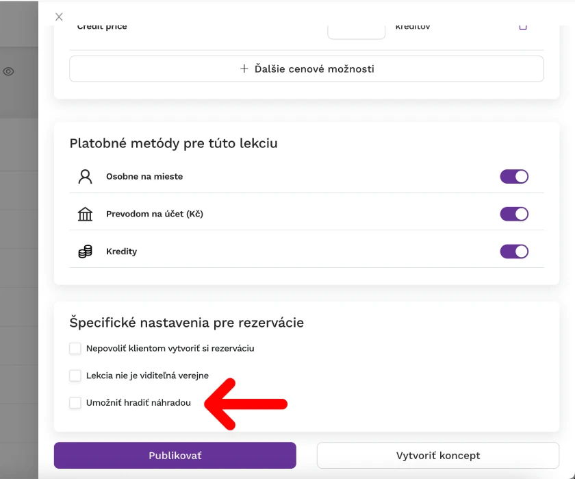Click the Osobne na mieste label text
Viewport: 575px width, 479px height.
click(x=144, y=177)
